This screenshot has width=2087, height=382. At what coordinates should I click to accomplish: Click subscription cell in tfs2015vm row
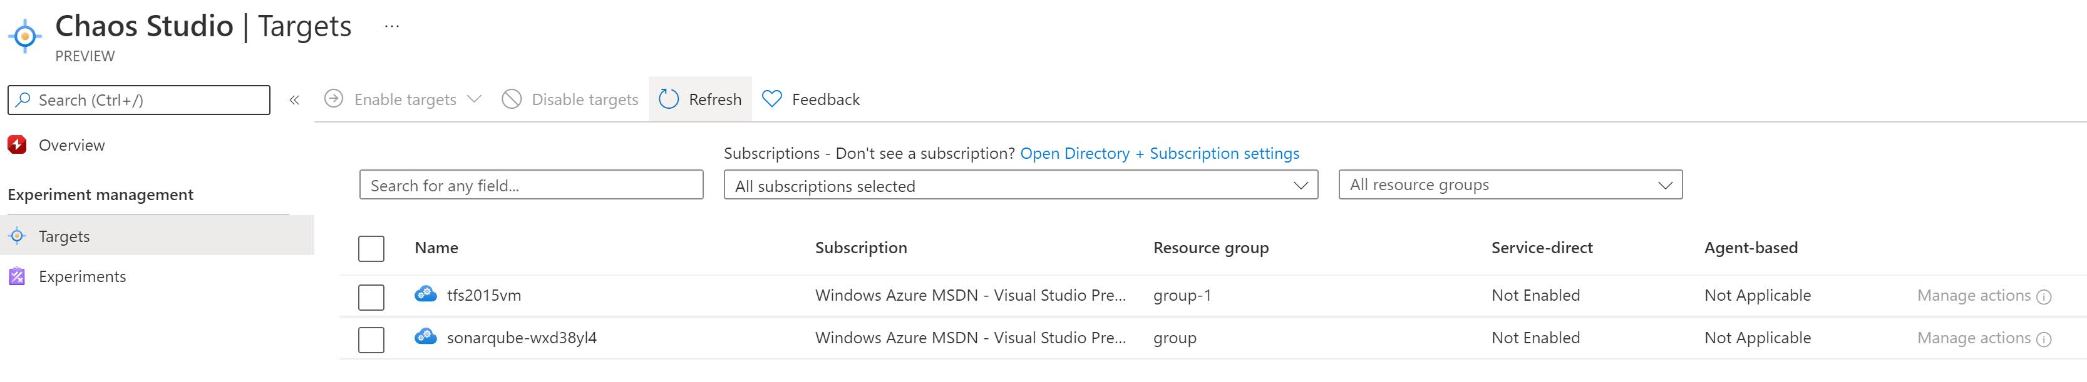click(x=971, y=295)
